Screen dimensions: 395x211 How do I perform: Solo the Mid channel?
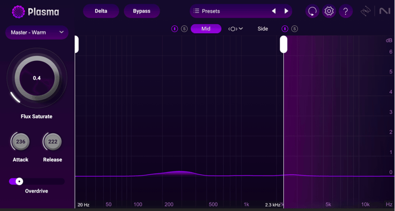point(185,29)
